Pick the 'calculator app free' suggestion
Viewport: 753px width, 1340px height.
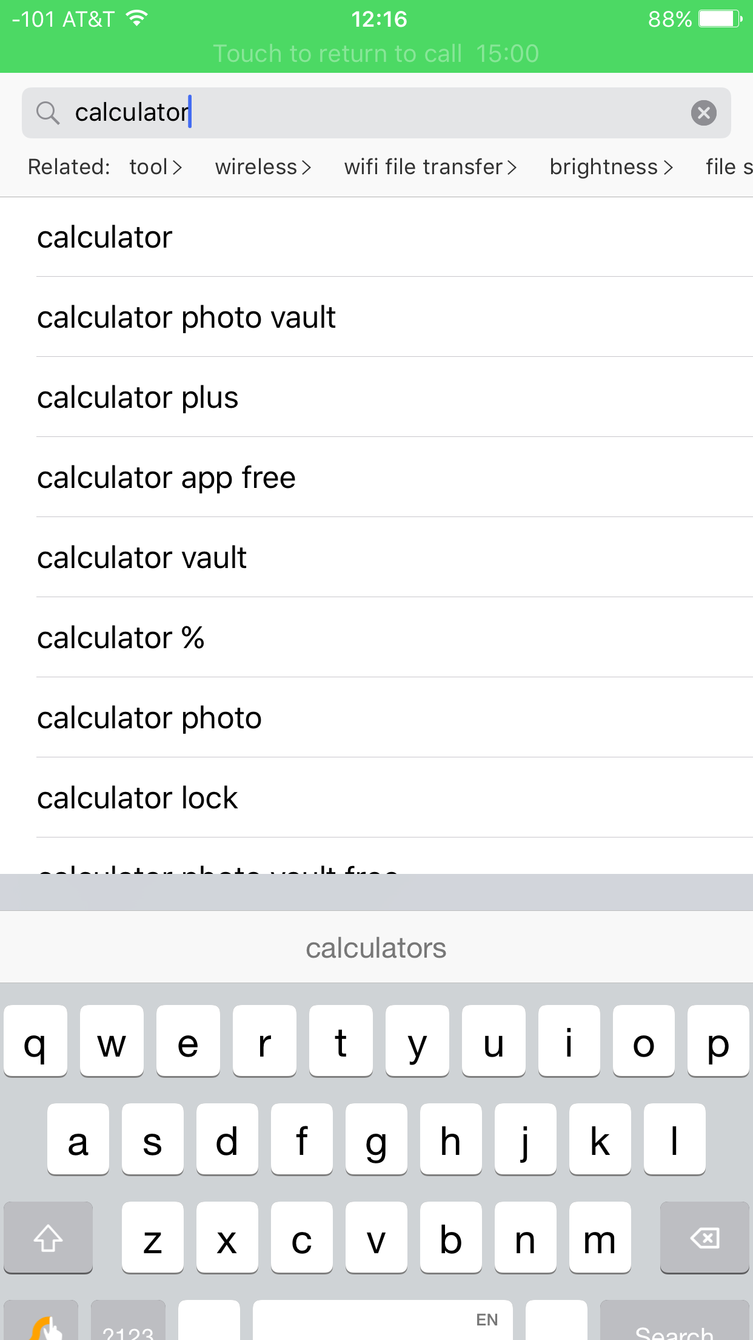166,478
